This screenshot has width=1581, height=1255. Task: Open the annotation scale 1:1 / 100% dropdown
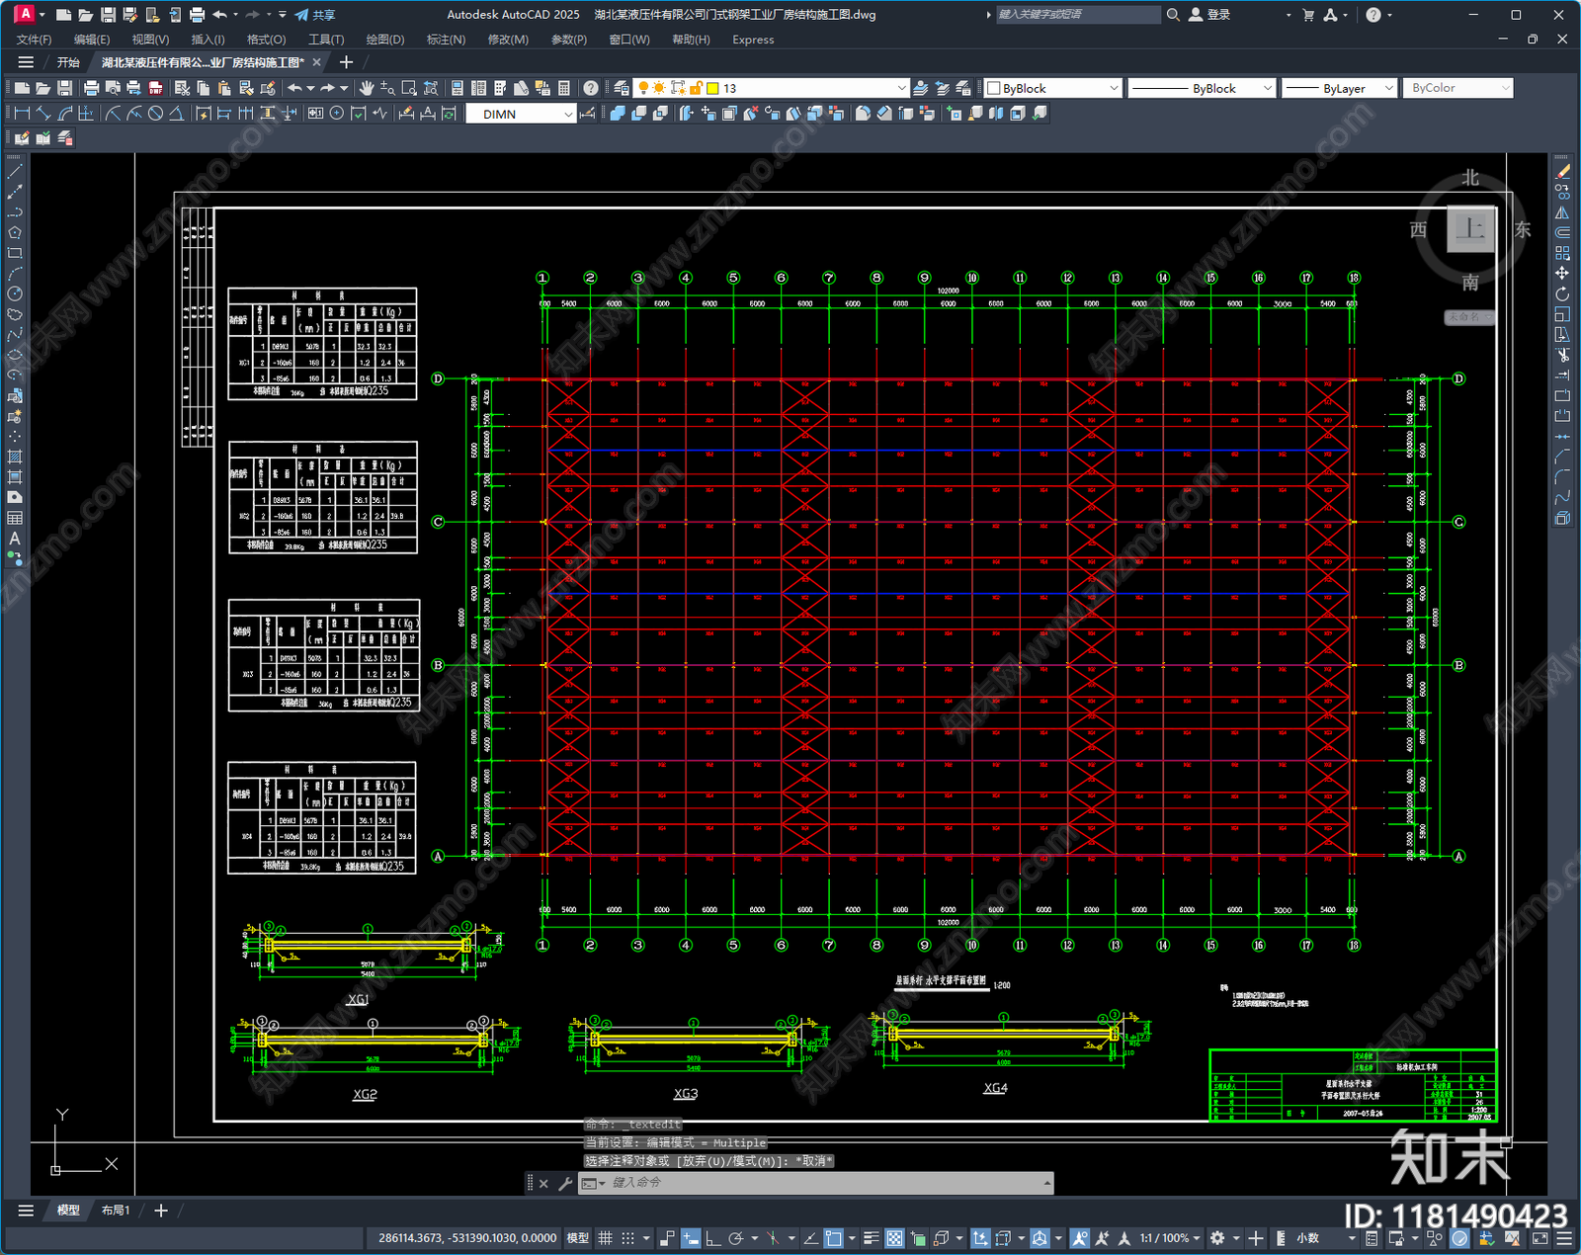click(x=1170, y=1238)
